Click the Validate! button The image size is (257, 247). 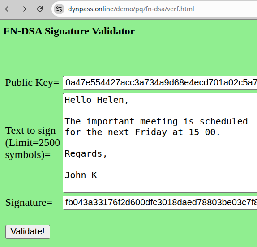coord(28,232)
